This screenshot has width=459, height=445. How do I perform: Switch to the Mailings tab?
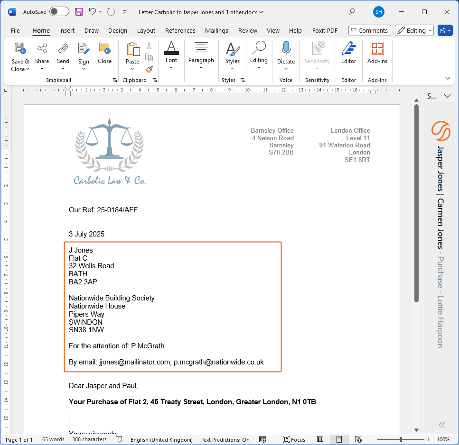216,30
